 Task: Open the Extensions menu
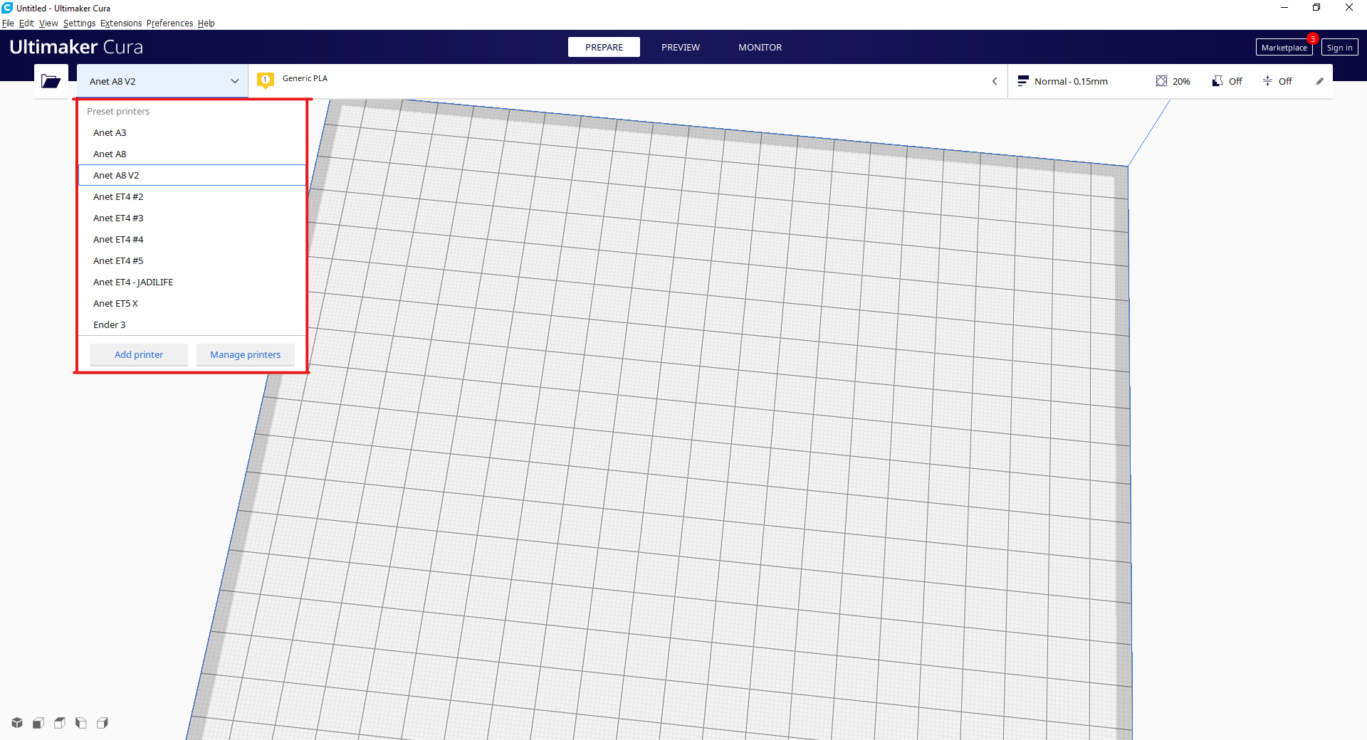[x=121, y=23]
